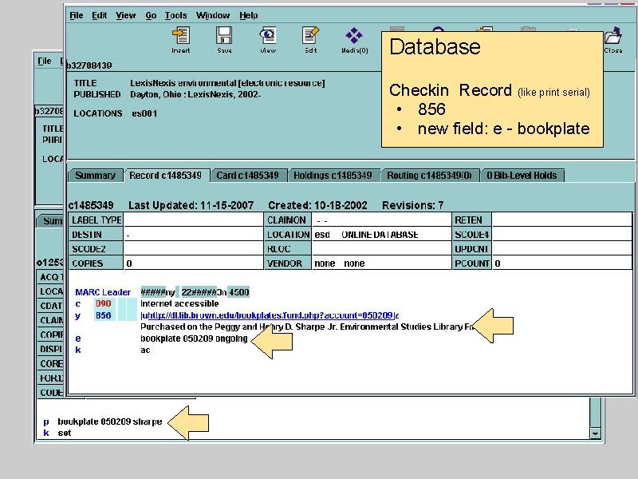Click the CDAT label in back window

(51, 306)
